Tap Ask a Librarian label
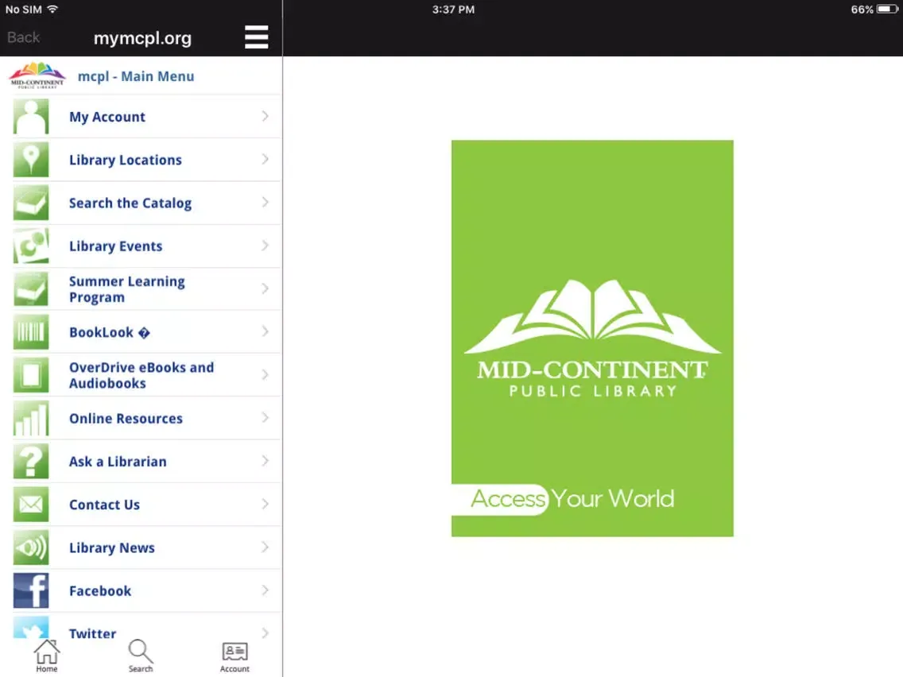Image resolution: width=903 pixels, height=677 pixels. point(118,462)
